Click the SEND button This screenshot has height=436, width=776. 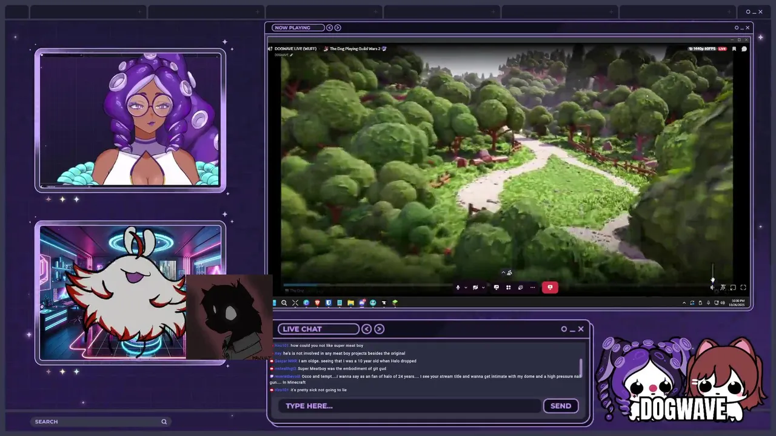pyautogui.click(x=561, y=406)
